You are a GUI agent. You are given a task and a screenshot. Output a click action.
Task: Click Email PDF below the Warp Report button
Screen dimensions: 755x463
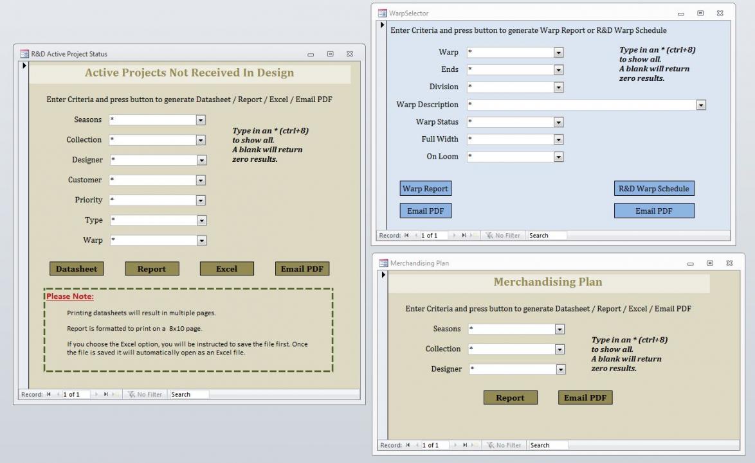(x=426, y=211)
